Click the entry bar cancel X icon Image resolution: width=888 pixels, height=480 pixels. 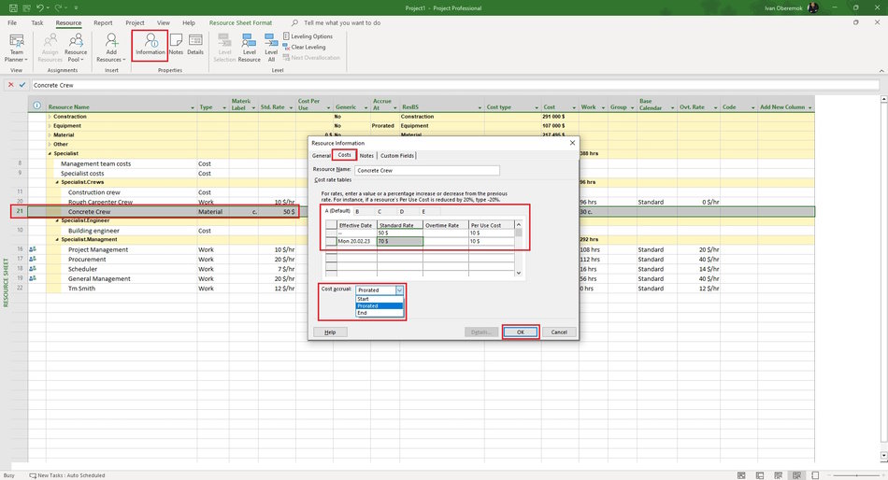point(11,85)
